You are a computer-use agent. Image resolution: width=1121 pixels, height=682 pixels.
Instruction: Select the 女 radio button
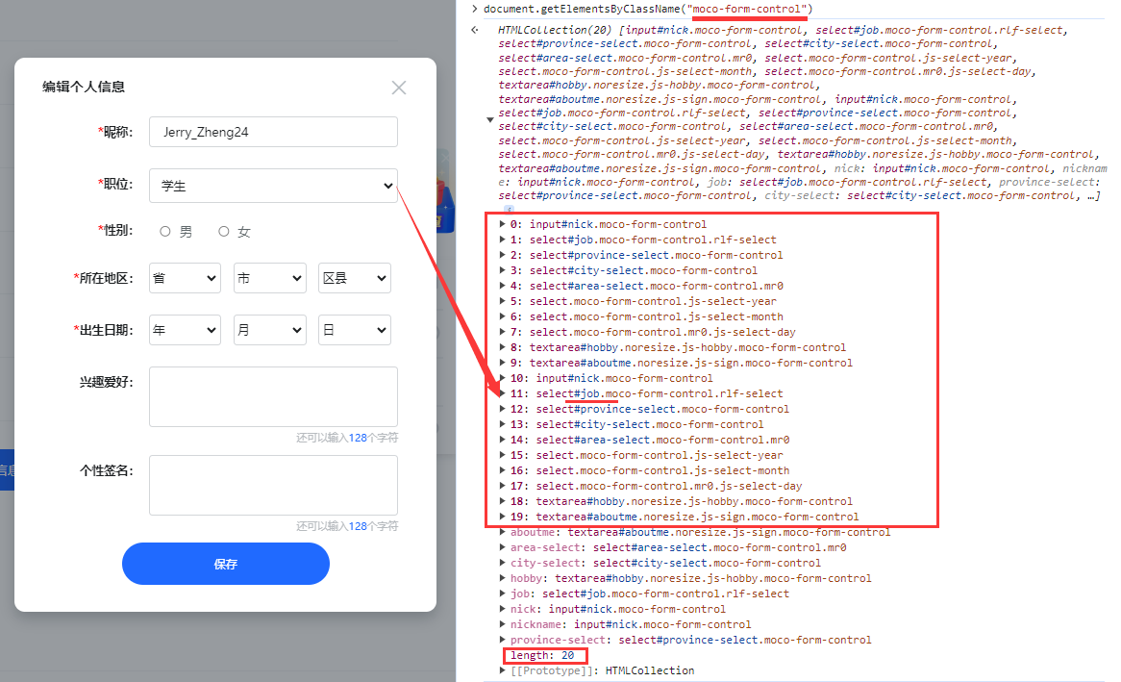click(224, 231)
